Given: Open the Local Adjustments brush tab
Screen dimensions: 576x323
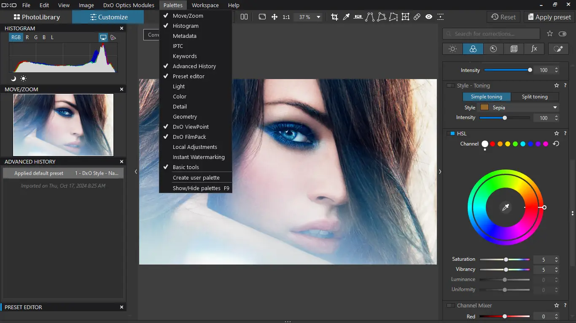Looking at the screenshot, I should pyautogui.click(x=558, y=49).
